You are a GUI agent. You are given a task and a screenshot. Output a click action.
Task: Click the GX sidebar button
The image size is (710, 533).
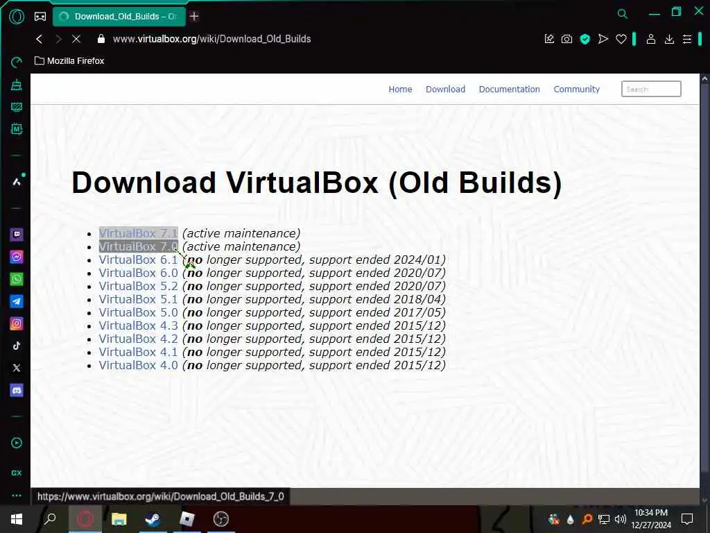17,473
